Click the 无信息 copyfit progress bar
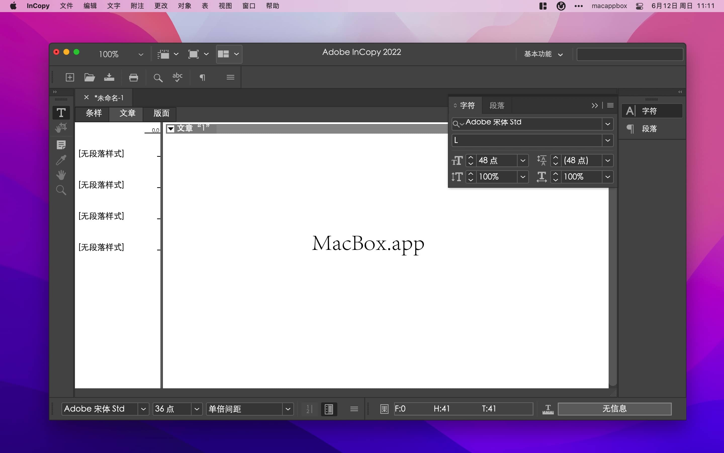 tap(614, 409)
